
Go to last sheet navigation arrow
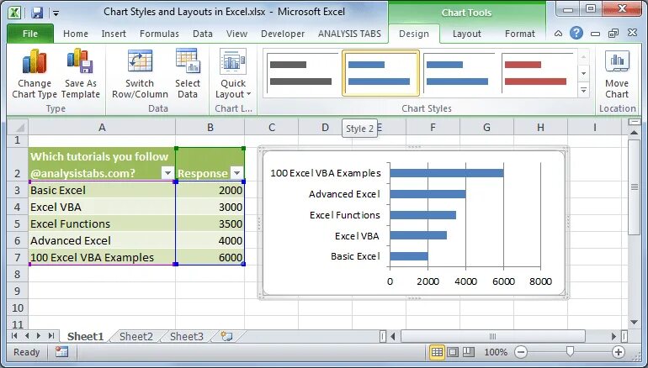tap(51, 336)
